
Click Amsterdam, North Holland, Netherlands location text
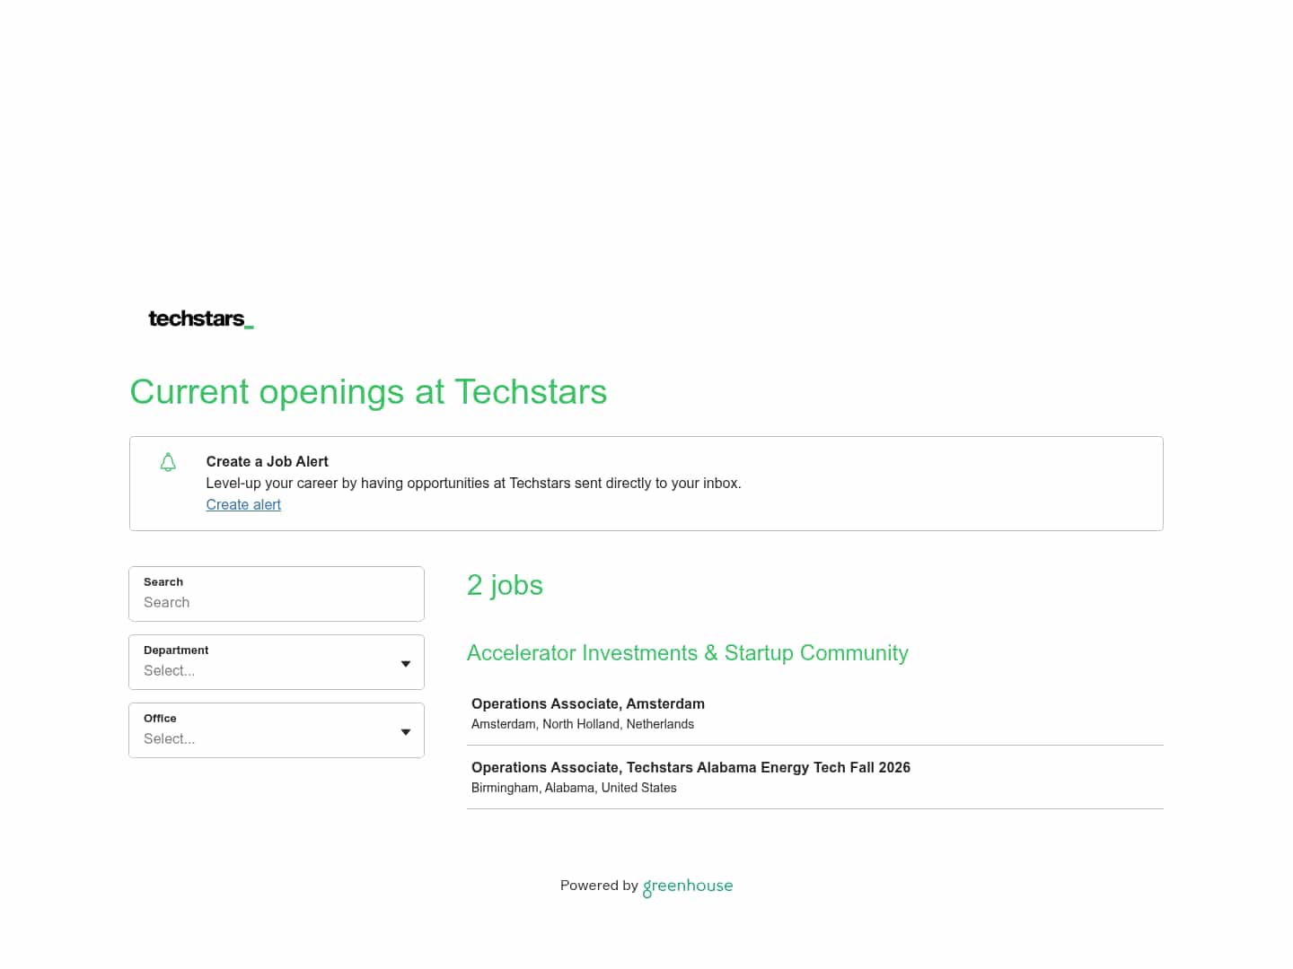click(583, 724)
